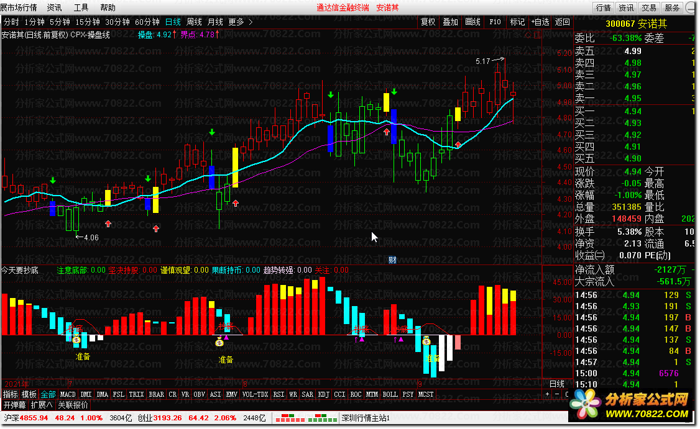Select the 15分钟 period tab
This screenshot has height=429, width=700.
(x=88, y=22)
